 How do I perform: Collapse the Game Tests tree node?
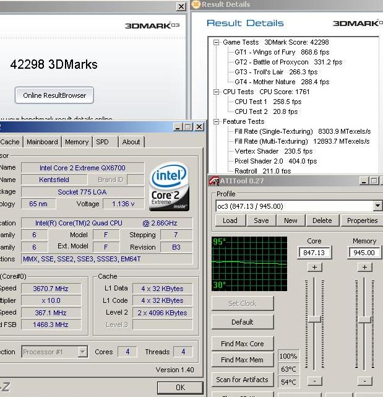216,42
